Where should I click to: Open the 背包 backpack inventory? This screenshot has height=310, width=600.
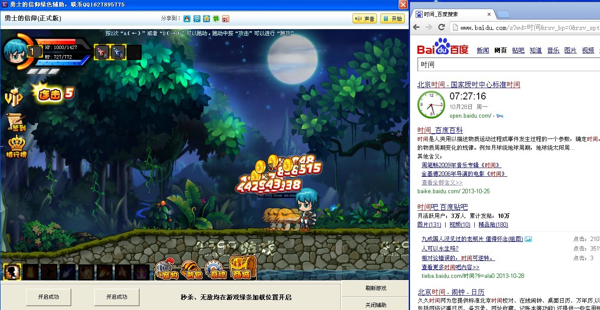pyautogui.click(x=191, y=269)
